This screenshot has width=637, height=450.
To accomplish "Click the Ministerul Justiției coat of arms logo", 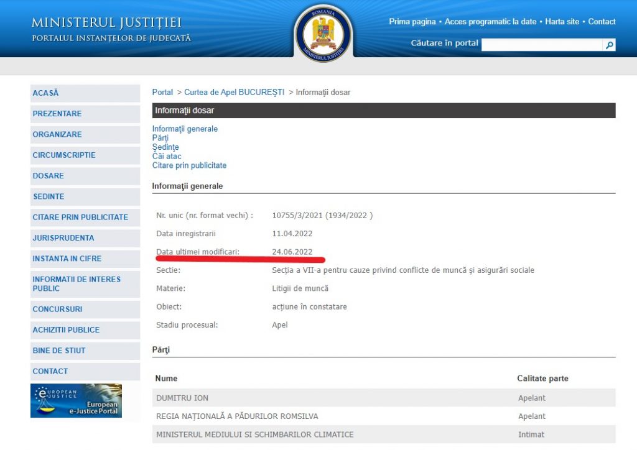I will 323,33.
